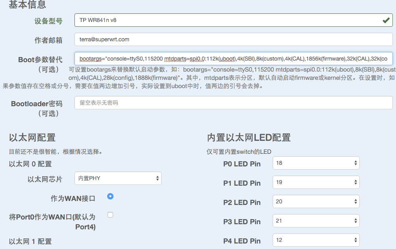Screen dimensions: 396x249
Task: Change the P3 LED Pin value 21
Action: (x=316, y=221)
